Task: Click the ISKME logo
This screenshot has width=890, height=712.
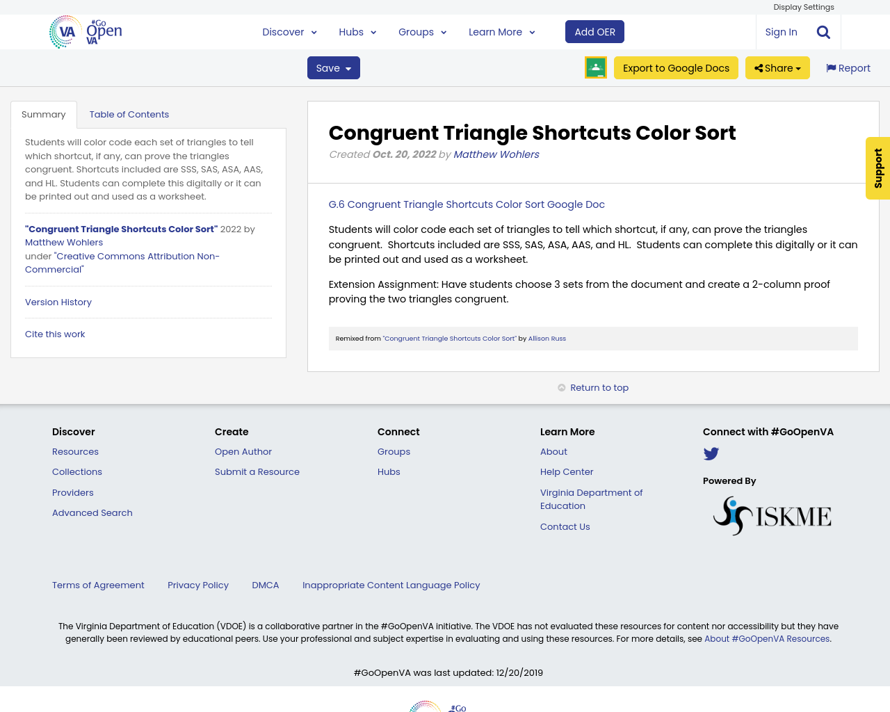Action: pos(771,515)
